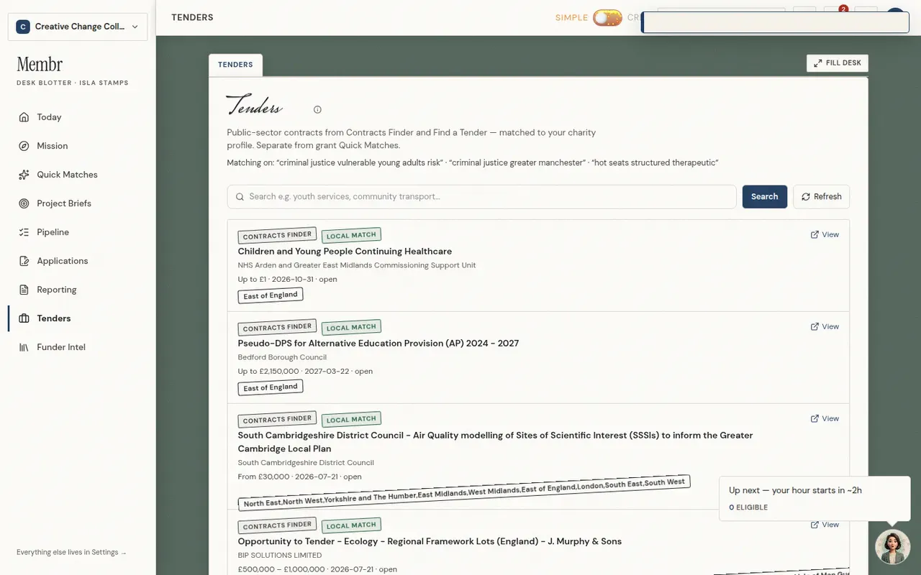921x575 pixels.
Task: Open the Applications edit icon
Action: pyautogui.click(x=24, y=261)
